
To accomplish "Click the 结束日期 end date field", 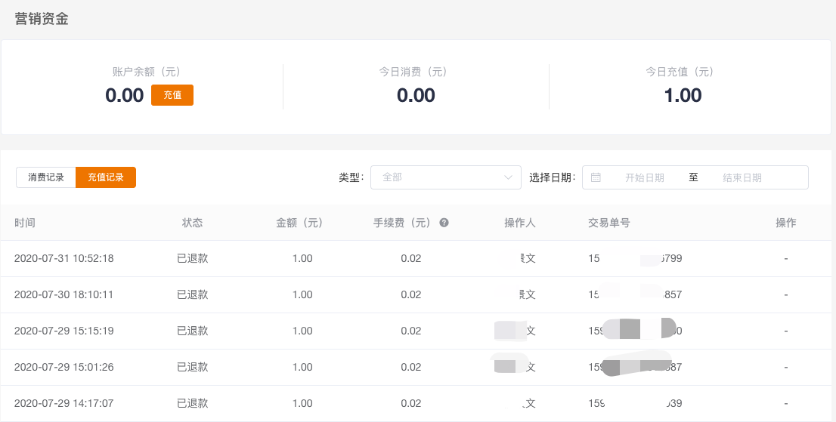I will point(742,177).
